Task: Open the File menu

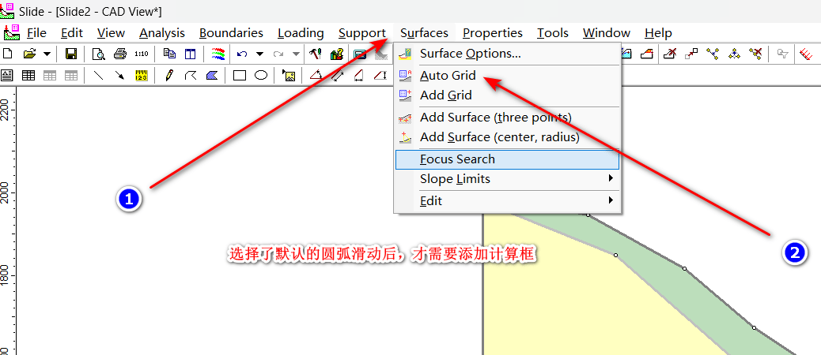Action: click(x=36, y=33)
